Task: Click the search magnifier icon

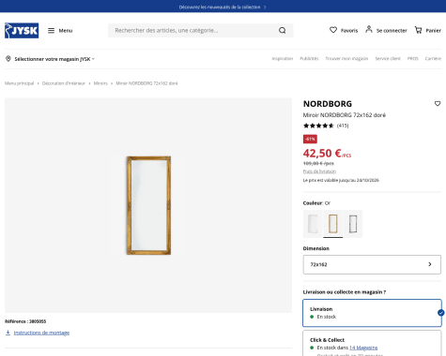Action: tap(283, 30)
